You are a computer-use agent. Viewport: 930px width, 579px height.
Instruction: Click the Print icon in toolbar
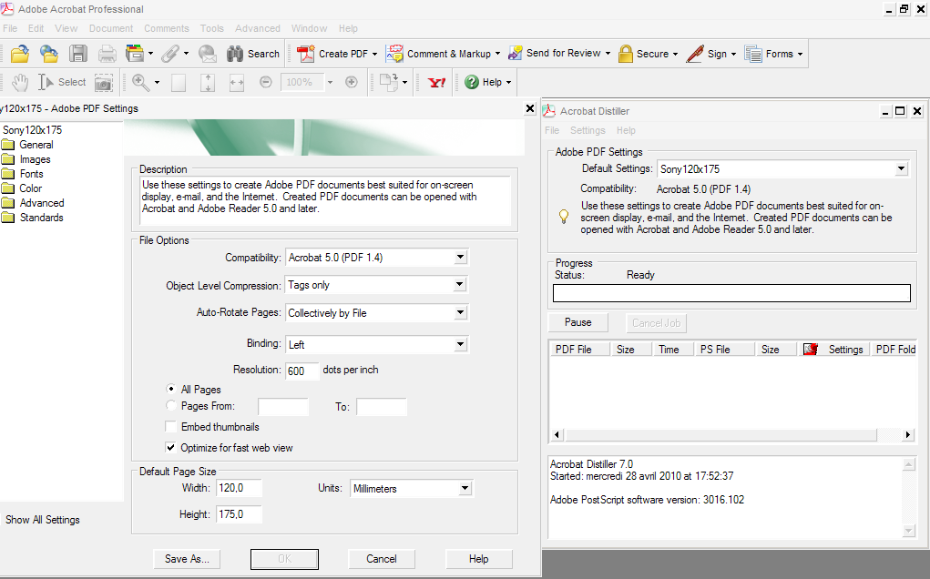click(x=107, y=54)
